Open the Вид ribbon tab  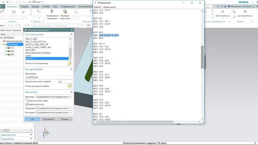coord(55,6)
